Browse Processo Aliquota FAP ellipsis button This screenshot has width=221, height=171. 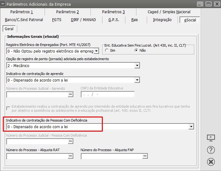coord(145,156)
